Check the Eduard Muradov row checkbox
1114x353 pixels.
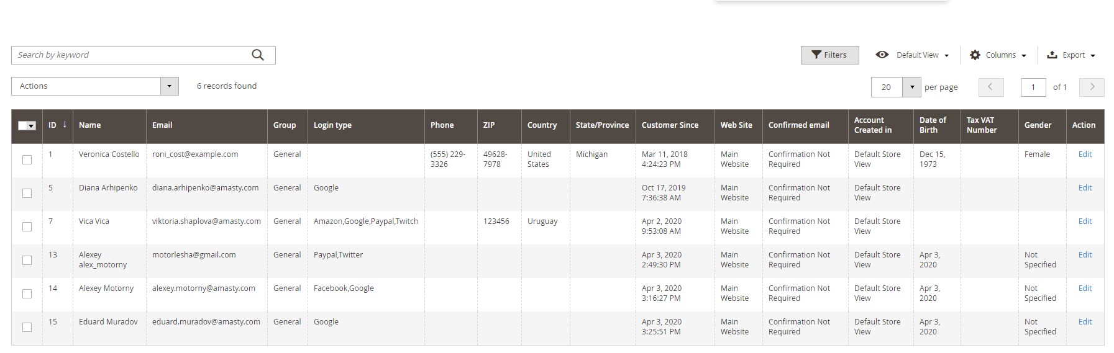(x=27, y=327)
